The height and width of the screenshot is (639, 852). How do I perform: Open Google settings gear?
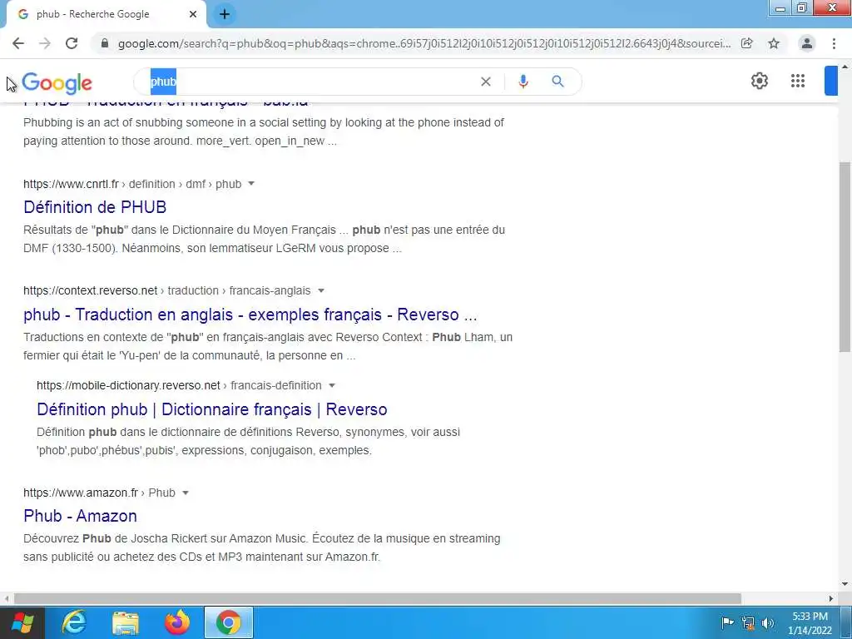[760, 81]
